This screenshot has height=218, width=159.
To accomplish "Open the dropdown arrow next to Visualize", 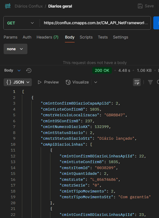I will pyautogui.click(x=96, y=82).
